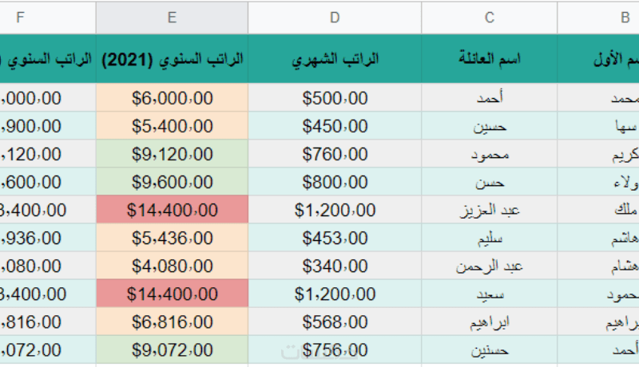Select the اسم العائلة header cell
Screen dimensions: 639x367
[489, 59]
